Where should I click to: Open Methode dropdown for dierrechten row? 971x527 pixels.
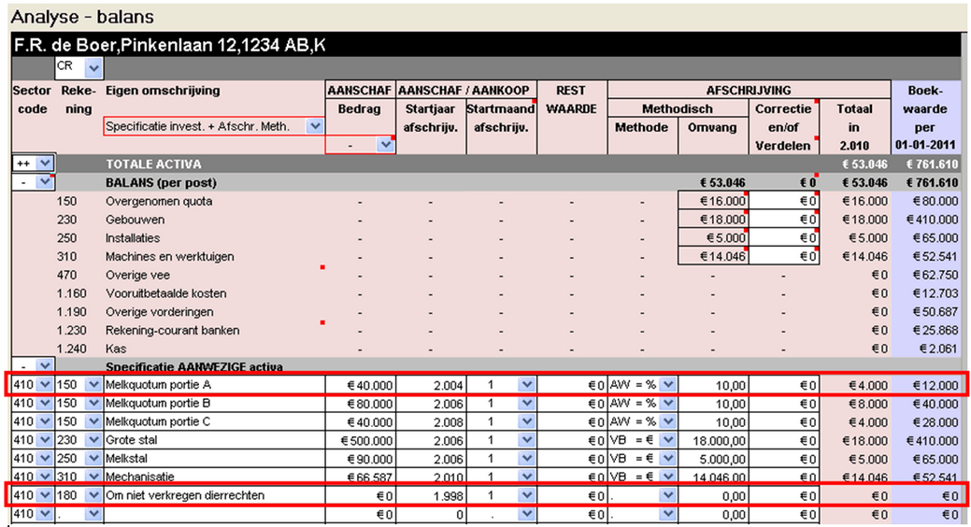click(667, 495)
